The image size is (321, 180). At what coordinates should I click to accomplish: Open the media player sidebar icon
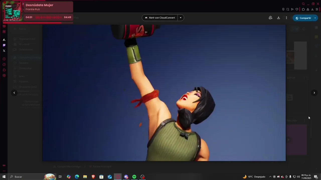coord(4,59)
